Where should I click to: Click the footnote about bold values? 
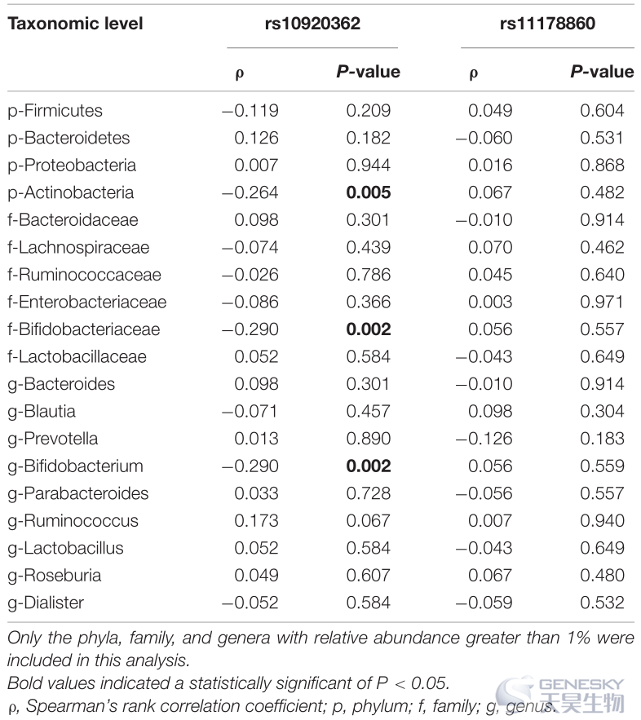[228, 683]
